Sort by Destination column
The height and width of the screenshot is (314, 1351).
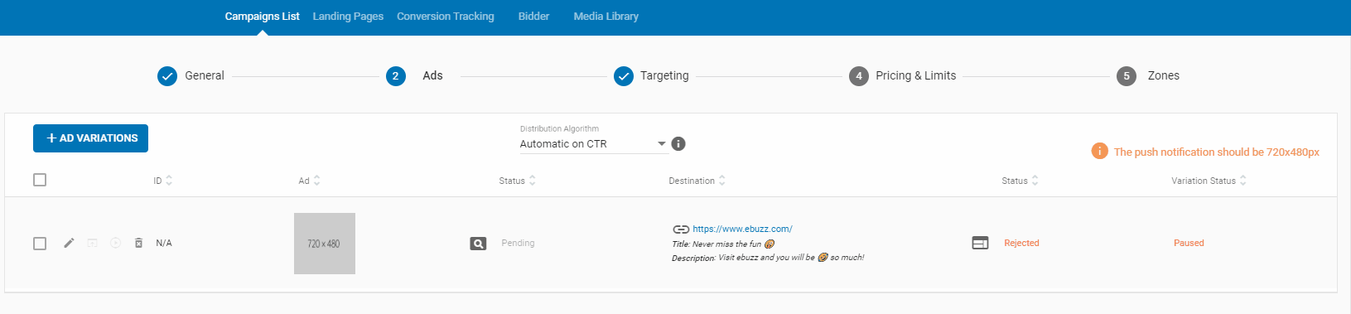point(697,181)
